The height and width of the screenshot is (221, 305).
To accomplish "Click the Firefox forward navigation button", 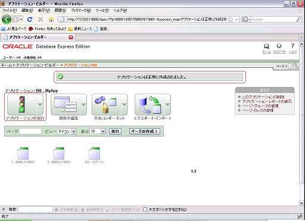I will 15,20.
